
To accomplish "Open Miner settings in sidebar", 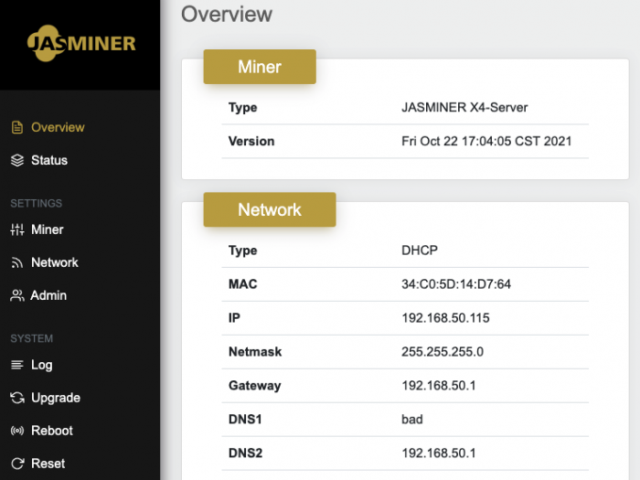I will pyautogui.click(x=48, y=229).
